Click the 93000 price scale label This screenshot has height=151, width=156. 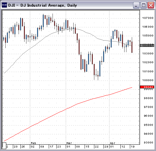tap(148, 143)
